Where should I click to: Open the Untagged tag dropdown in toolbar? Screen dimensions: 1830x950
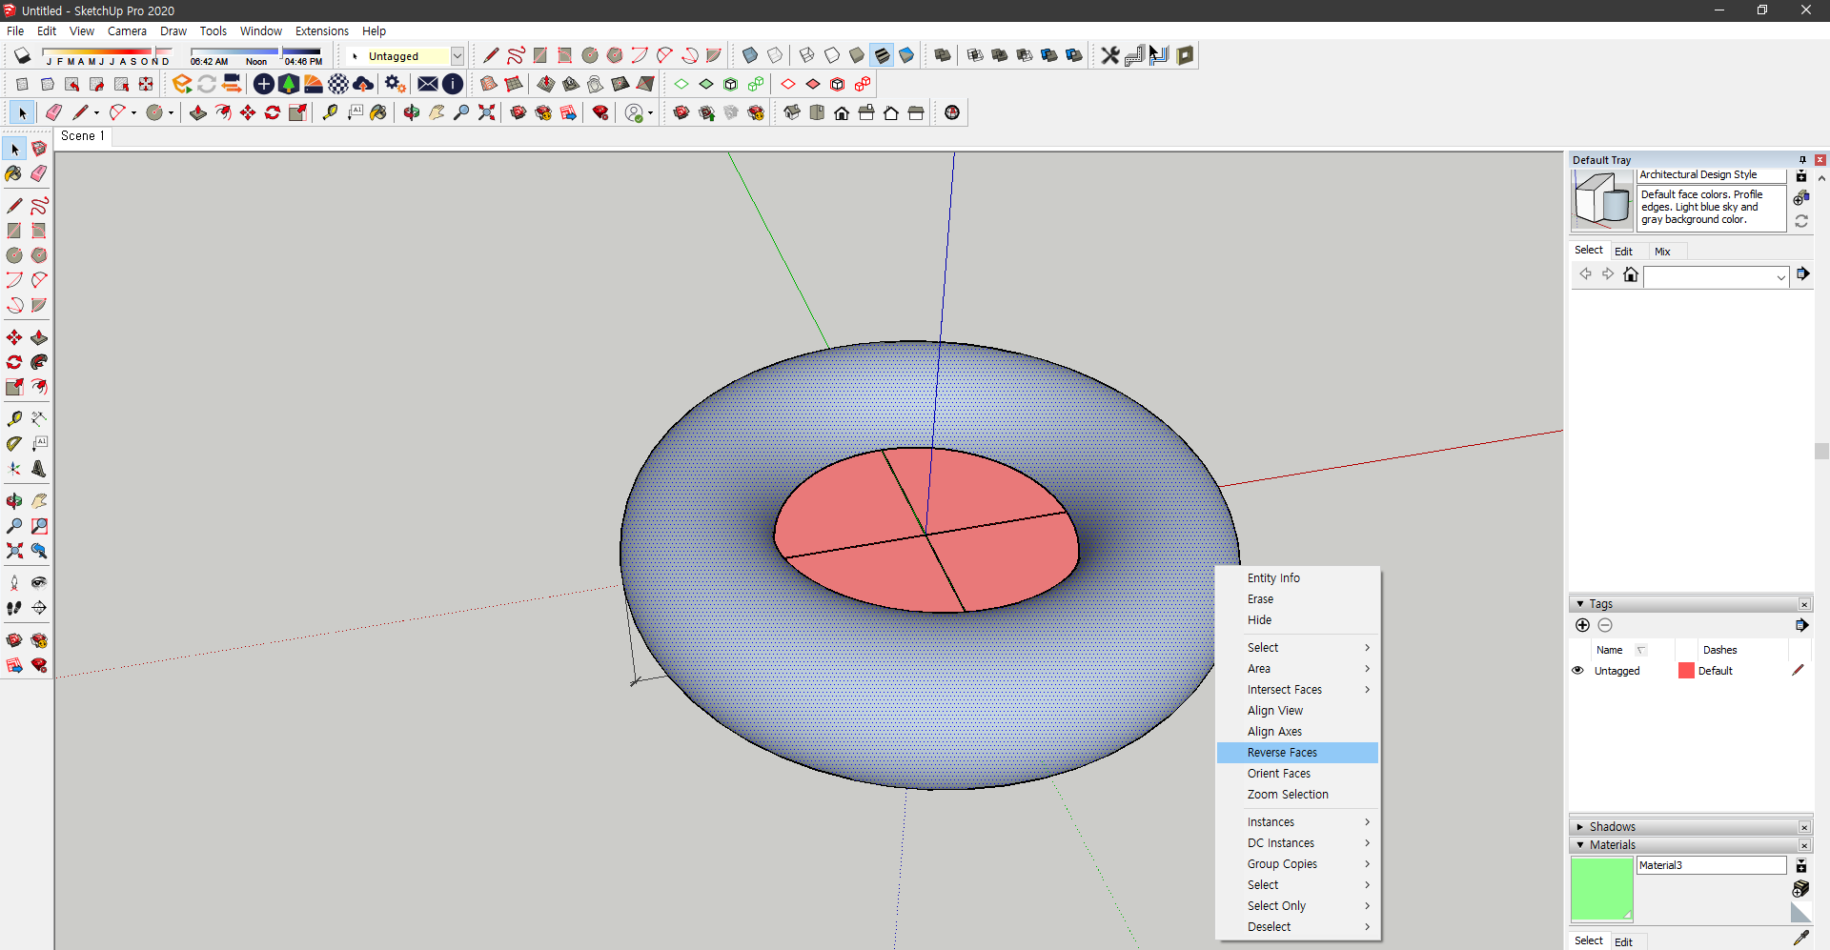point(457,56)
